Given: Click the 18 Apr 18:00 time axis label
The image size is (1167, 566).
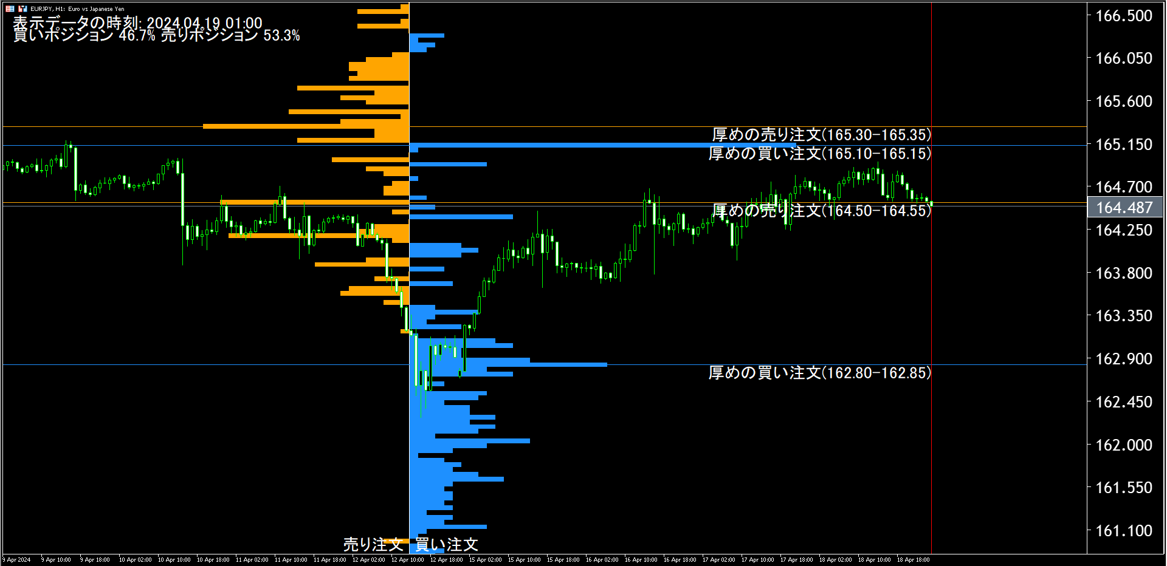Looking at the screenshot, I should 913,560.
